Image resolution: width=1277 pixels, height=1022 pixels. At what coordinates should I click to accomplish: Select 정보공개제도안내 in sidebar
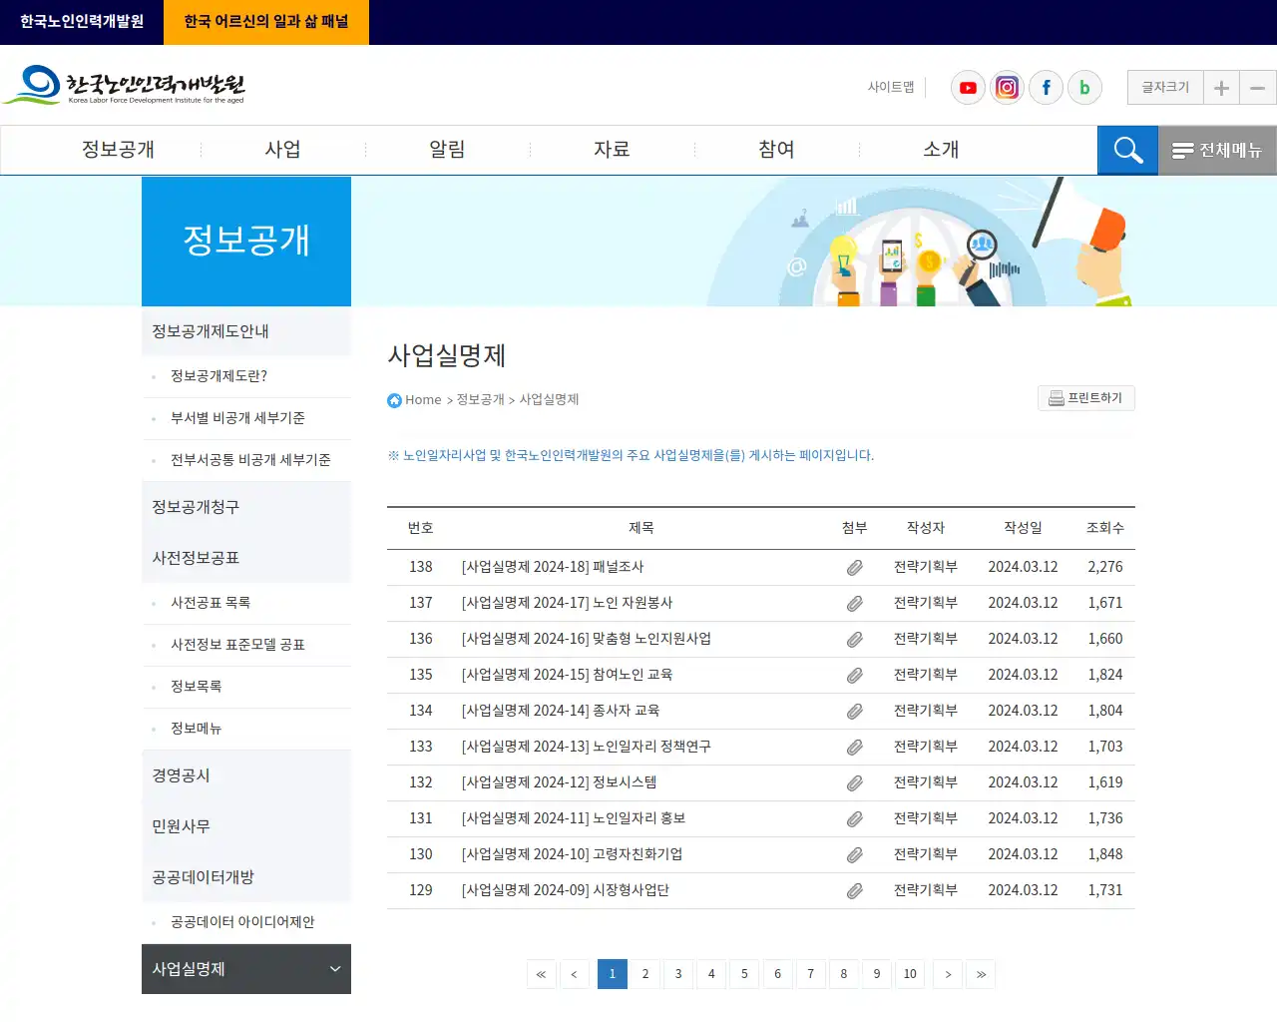coord(246,331)
